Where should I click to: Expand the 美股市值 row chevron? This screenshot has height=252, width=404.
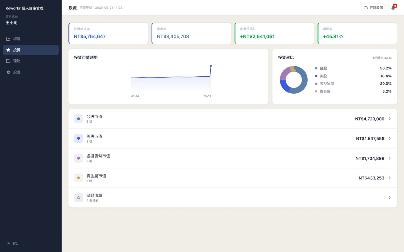tap(390, 139)
